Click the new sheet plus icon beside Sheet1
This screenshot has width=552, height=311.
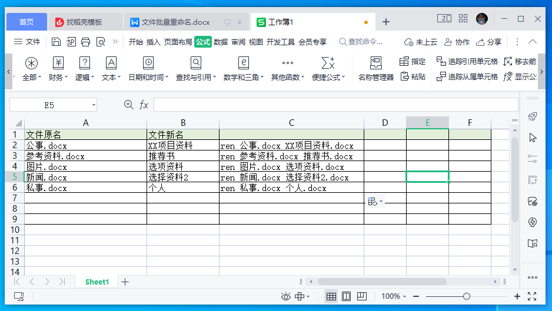pos(125,282)
